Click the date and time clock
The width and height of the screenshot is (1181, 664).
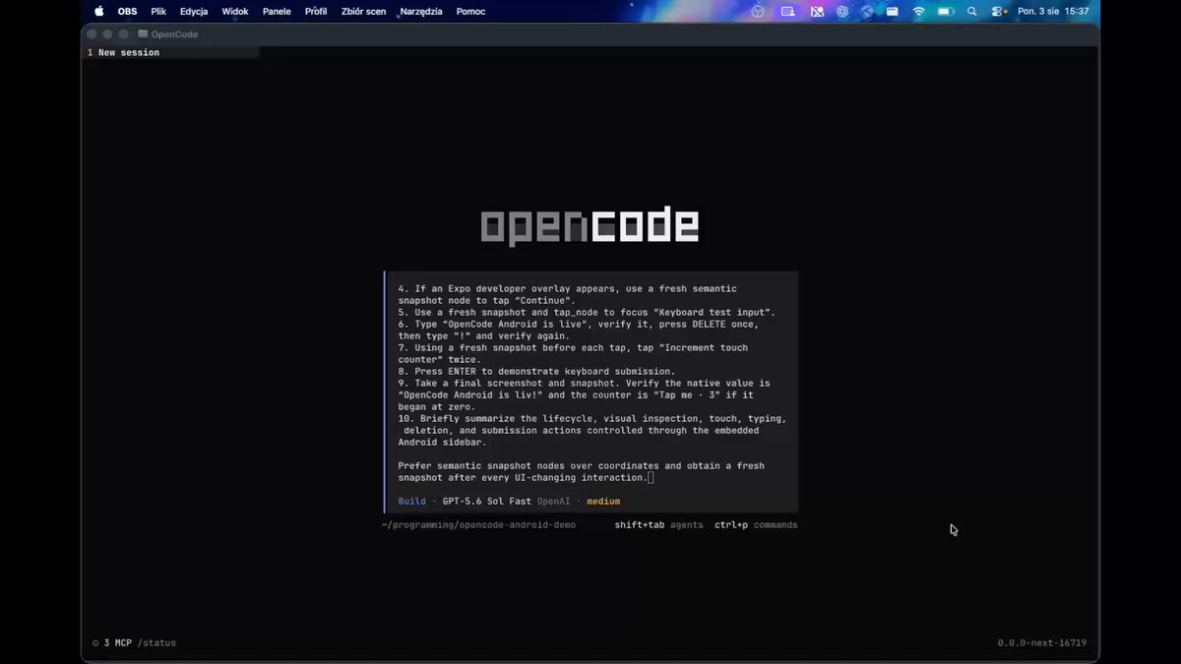[x=1053, y=12]
